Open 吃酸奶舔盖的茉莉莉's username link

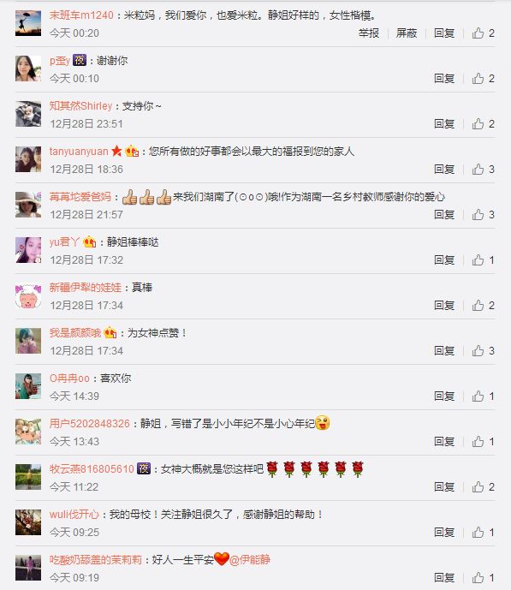pos(96,560)
